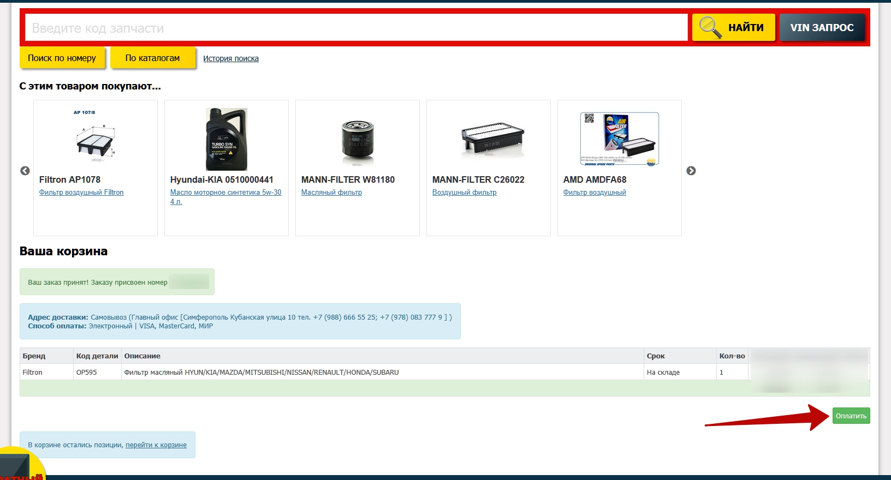The height and width of the screenshot is (480, 891).
Task: Click the Ваш заказ принят message
Action: (x=117, y=282)
